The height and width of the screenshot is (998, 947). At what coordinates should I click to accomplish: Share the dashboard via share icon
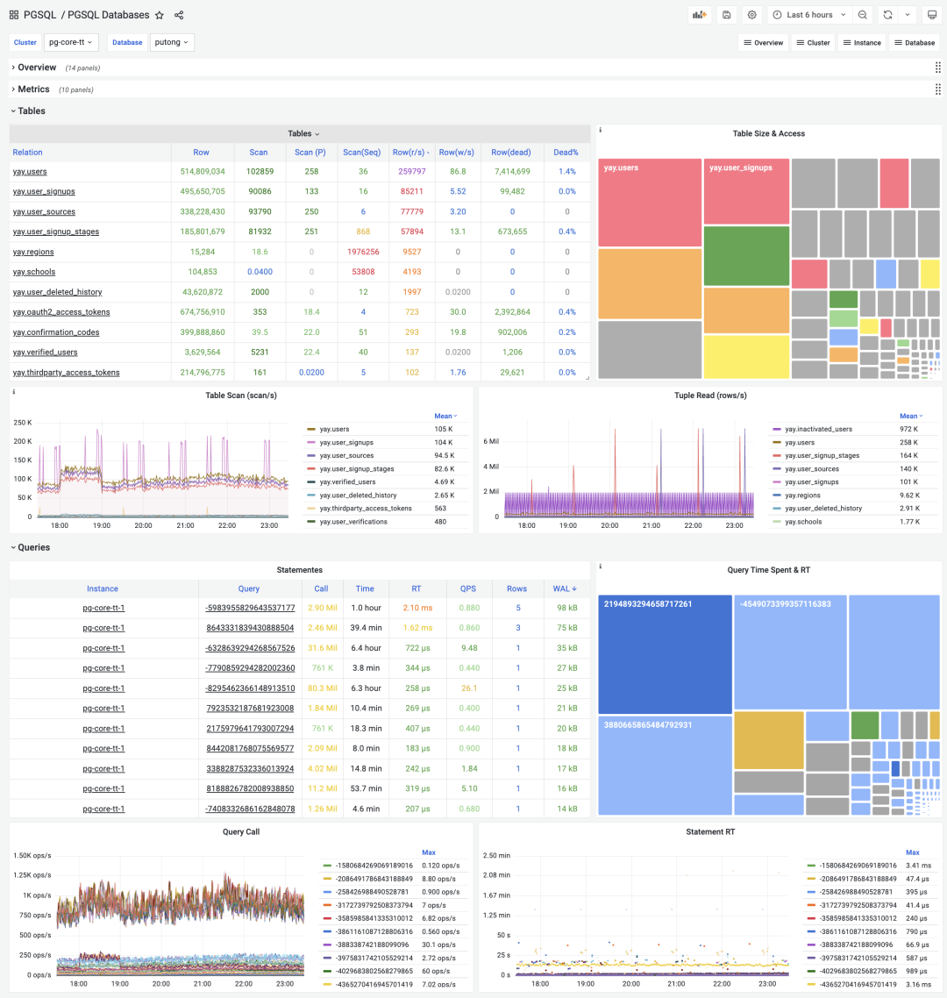pos(179,15)
